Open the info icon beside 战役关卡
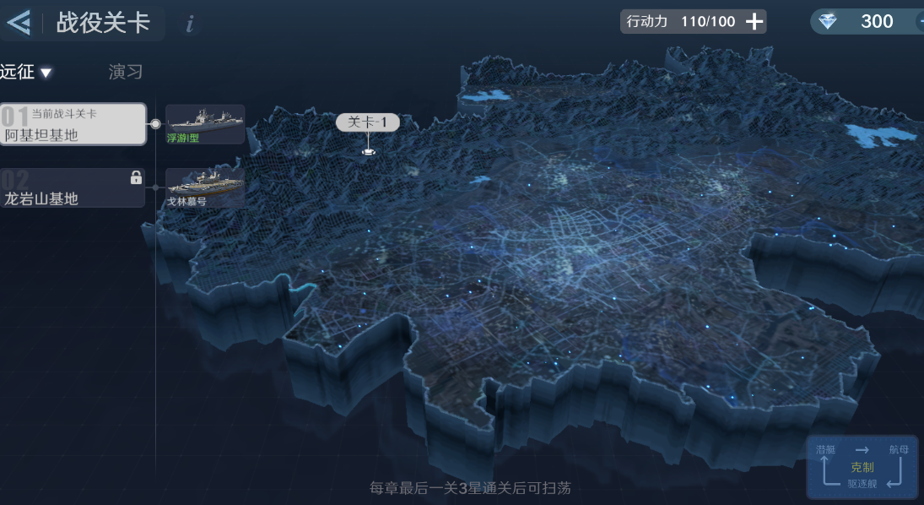The height and width of the screenshot is (505, 924). pos(190,24)
